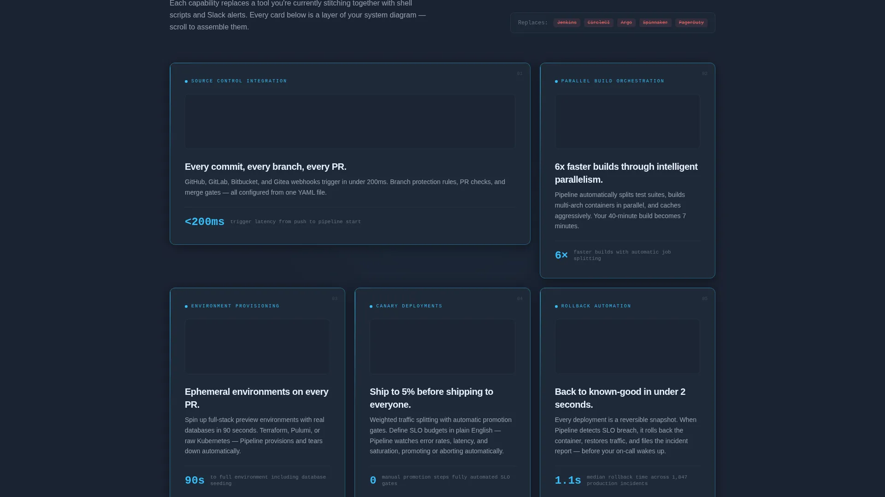Click the 'Replaces:' label
Image resolution: width=885 pixels, height=497 pixels.
click(533, 23)
